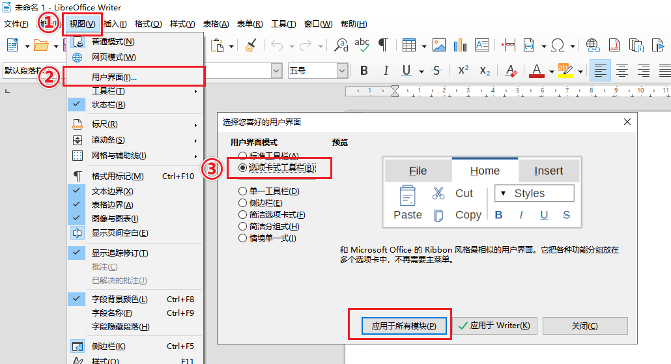The width and height of the screenshot is (671, 364).
Task: Click the Insert Image toolbar icon
Action: pos(439,45)
